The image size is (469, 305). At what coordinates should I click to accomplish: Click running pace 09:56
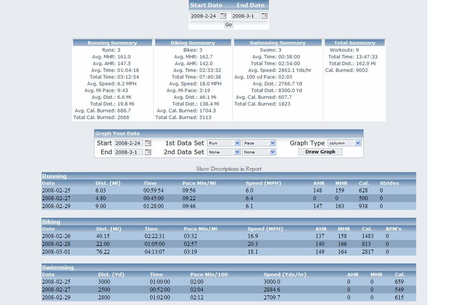coord(189,190)
